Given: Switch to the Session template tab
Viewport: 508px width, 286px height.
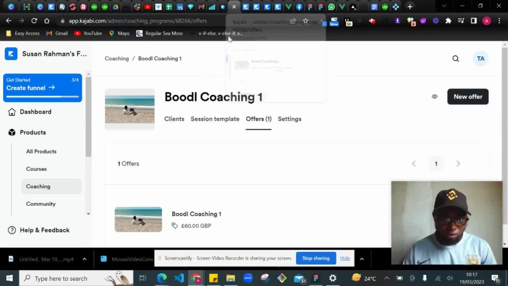Looking at the screenshot, I should [215, 119].
